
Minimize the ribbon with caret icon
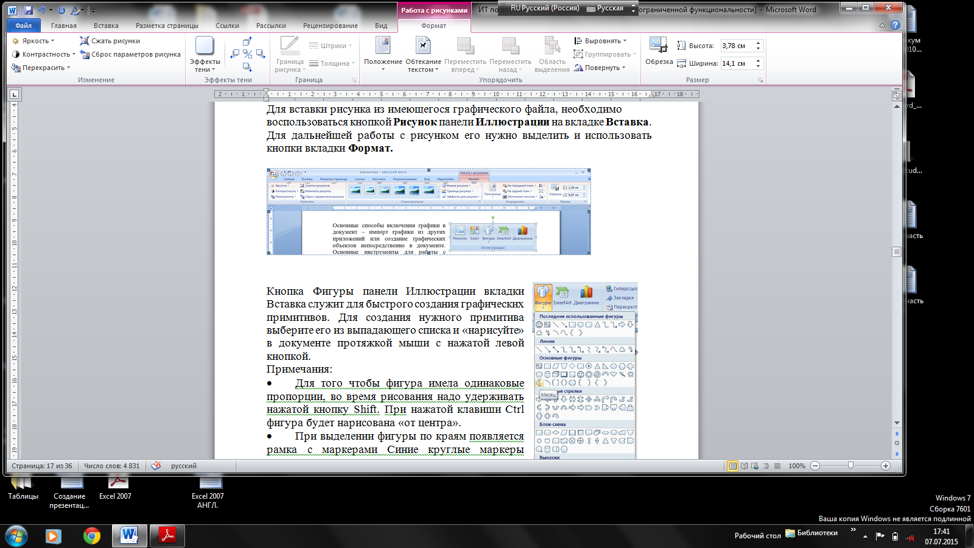point(882,26)
